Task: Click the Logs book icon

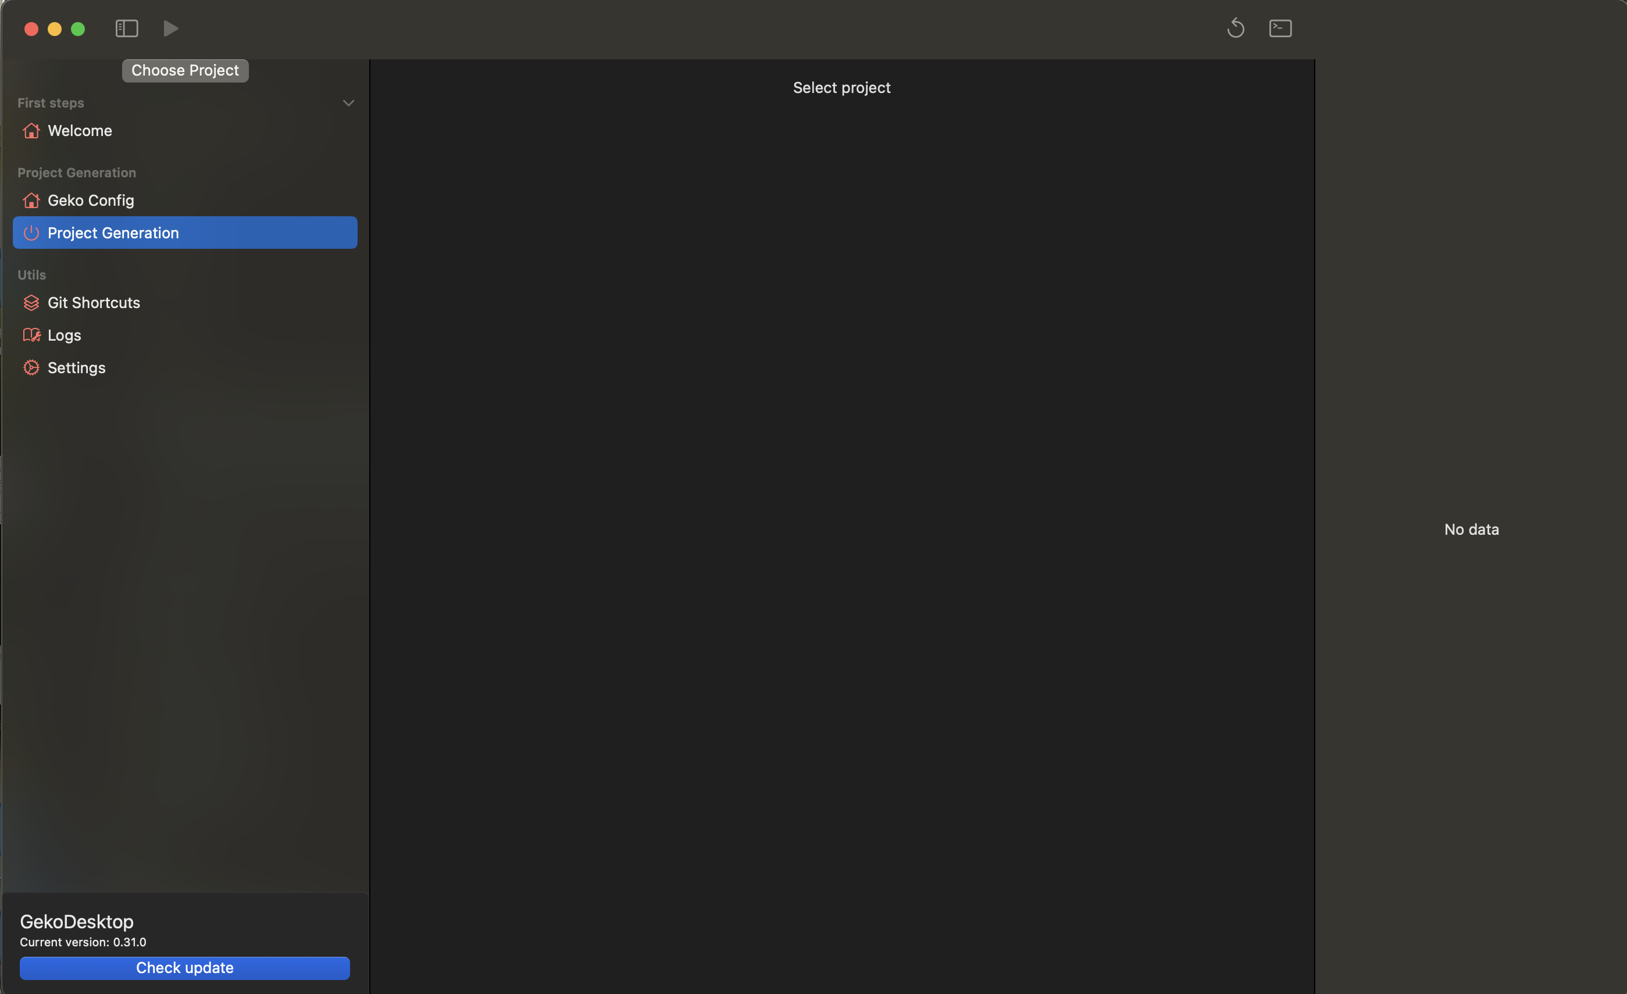Action: point(31,335)
